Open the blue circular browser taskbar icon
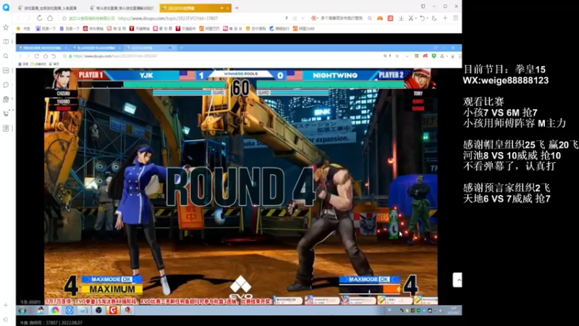 pos(69,311)
